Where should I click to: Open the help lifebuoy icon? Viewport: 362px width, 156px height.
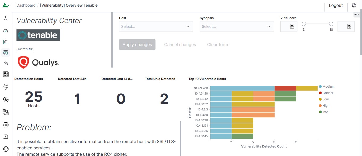tap(353, 5)
